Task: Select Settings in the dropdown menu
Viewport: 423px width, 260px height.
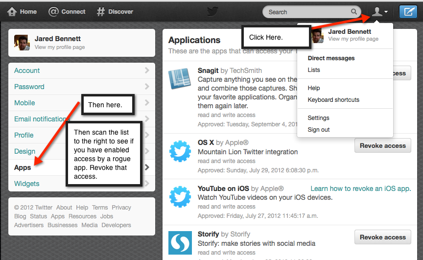Action: click(x=318, y=118)
